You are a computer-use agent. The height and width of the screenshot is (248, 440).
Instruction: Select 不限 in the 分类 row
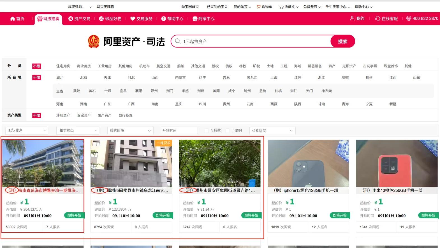click(37, 66)
